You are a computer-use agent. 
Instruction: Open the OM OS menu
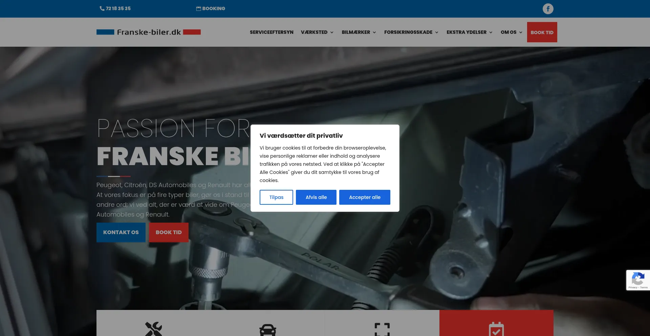[511, 32]
